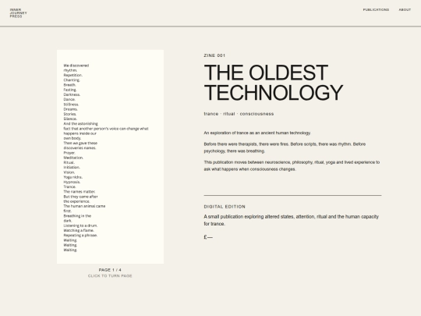The image size is (421, 316).
Task: Click the "The names matter." line
Action: [x=80, y=192]
